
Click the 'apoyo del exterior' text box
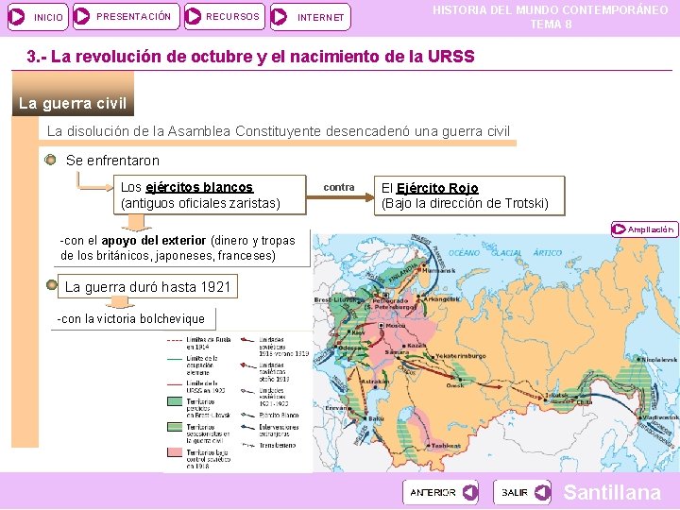(x=182, y=247)
